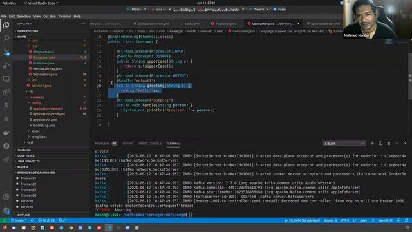Open Zoom from the taskbar
Viewport: 412px width, 232px height.
coord(127,227)
